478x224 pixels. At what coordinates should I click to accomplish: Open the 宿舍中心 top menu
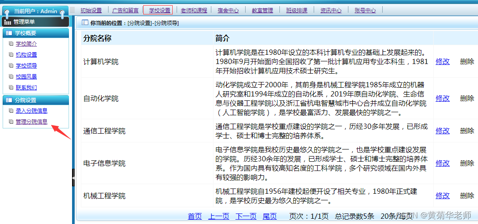[x=228, y=11]
